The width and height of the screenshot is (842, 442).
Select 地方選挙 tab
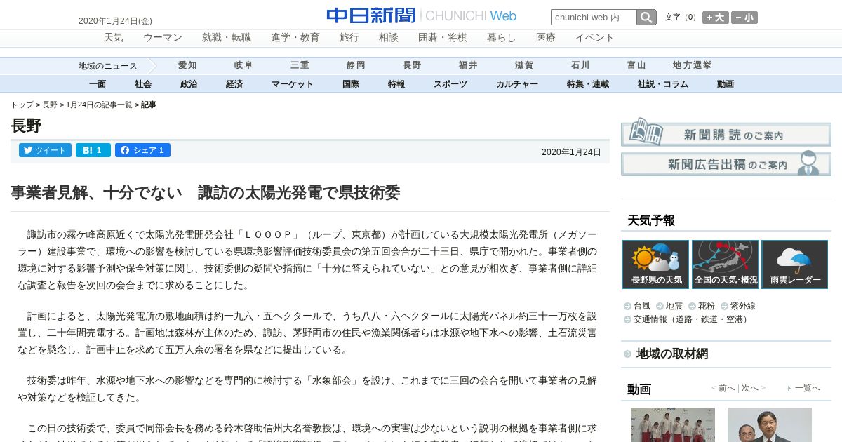tap(692, 65)
